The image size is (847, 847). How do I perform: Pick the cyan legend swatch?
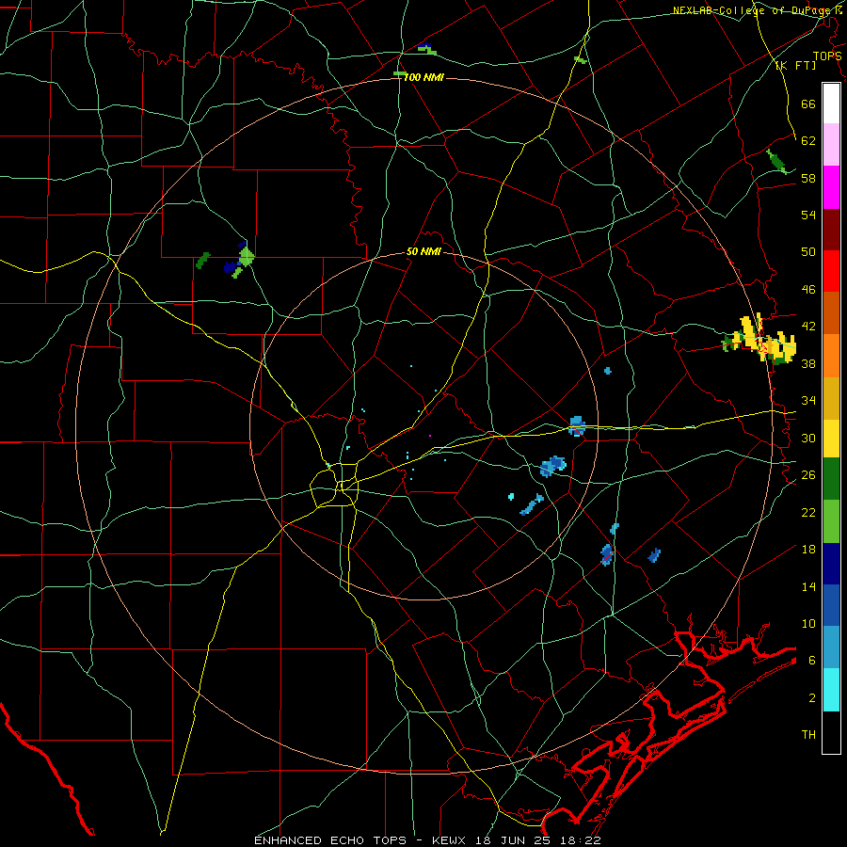coord(831,690)
